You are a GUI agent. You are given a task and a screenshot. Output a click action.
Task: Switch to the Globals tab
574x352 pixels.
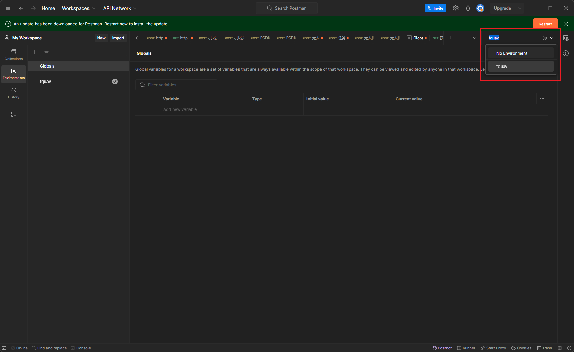[416, 38]
